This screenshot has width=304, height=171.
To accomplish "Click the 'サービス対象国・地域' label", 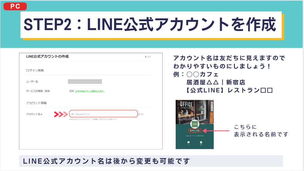I will [38, 91].
